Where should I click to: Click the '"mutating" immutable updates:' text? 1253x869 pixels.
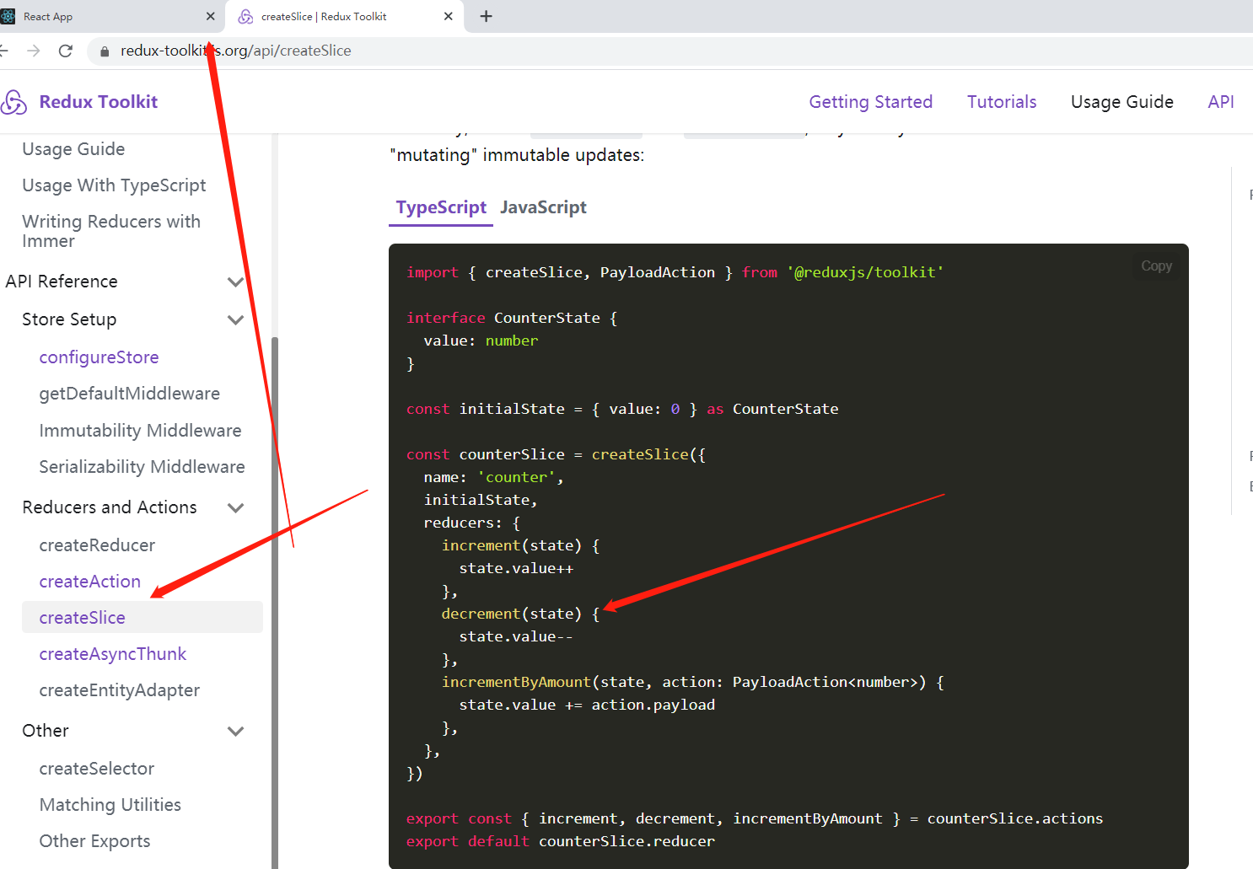(x=517, y=155)
